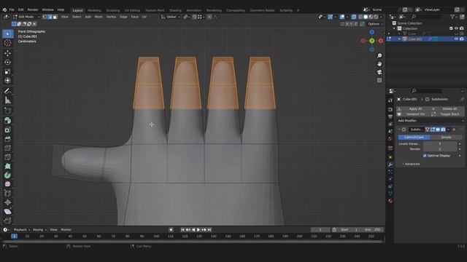
Task: Open the Global orientation dropdown
Action: coord(170,17)
